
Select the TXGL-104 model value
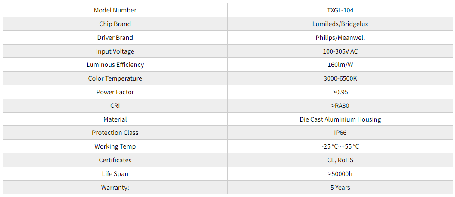click(x=340, y=10)
